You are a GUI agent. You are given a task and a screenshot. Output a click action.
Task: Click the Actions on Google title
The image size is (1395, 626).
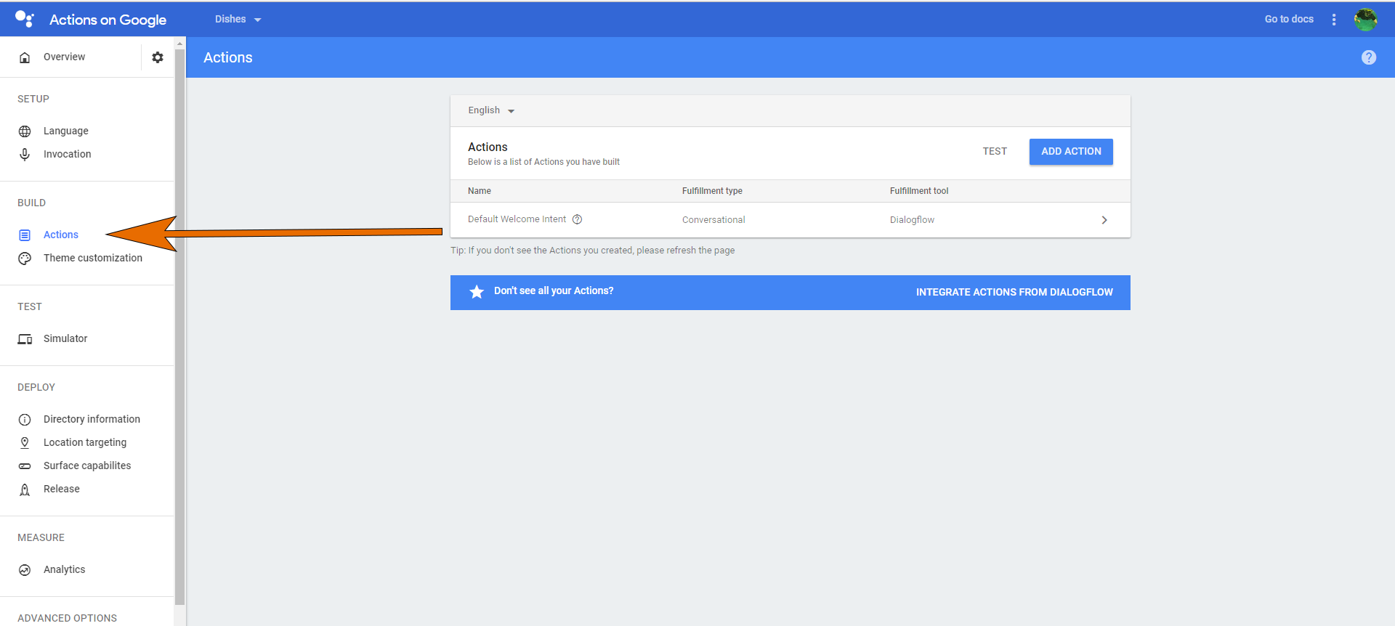pos(108,20)
